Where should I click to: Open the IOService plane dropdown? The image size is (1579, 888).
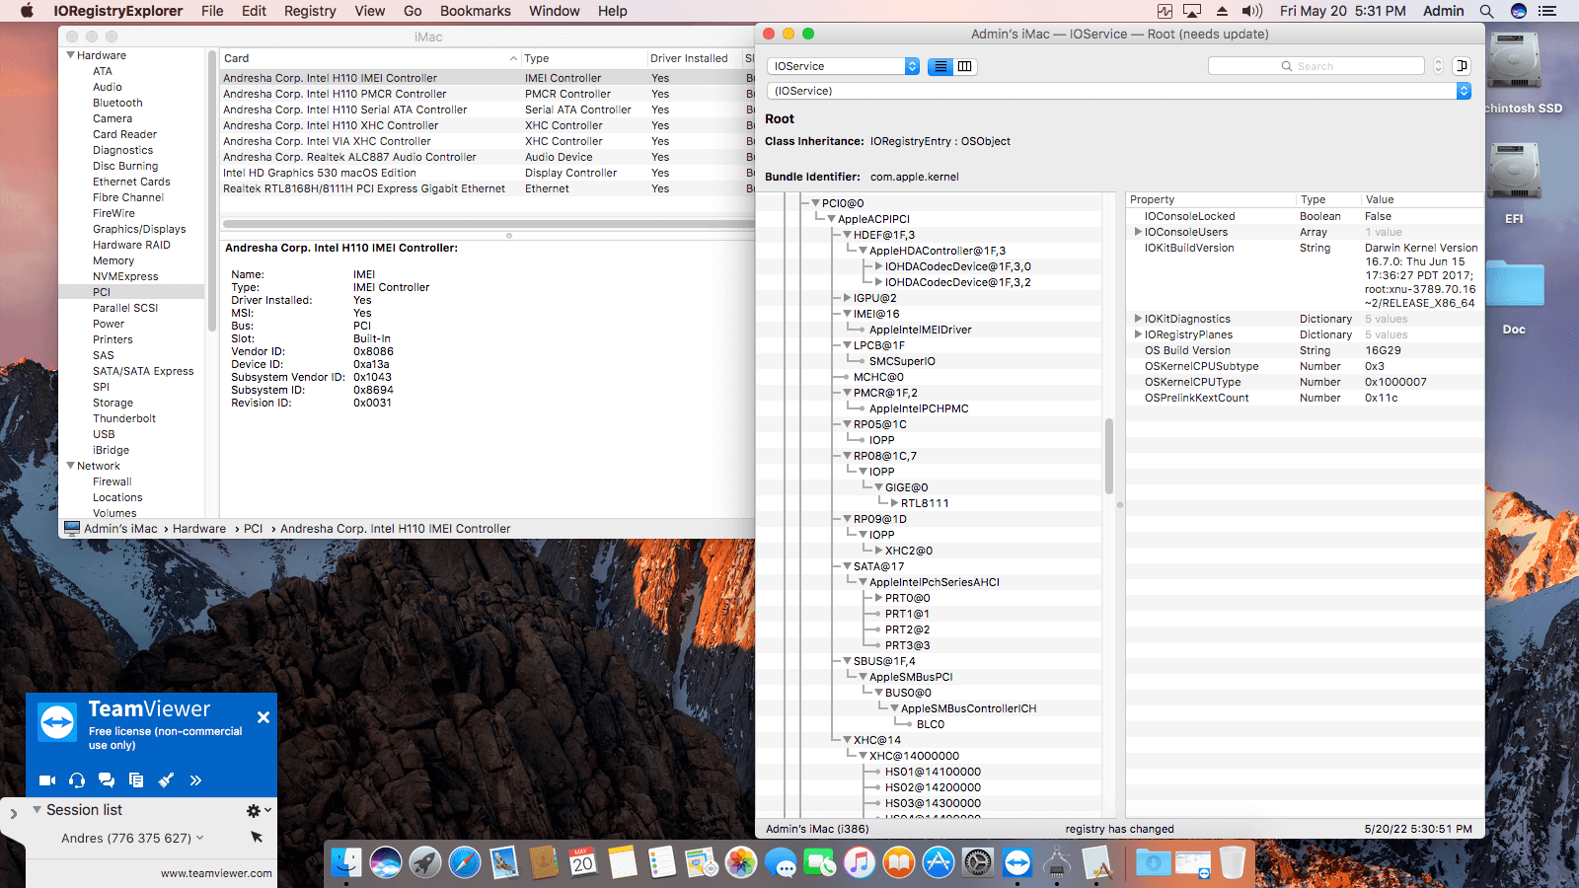[x=843, y=66]
